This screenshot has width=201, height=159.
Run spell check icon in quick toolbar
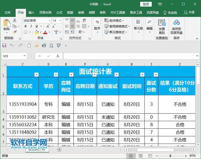[59, 45]
